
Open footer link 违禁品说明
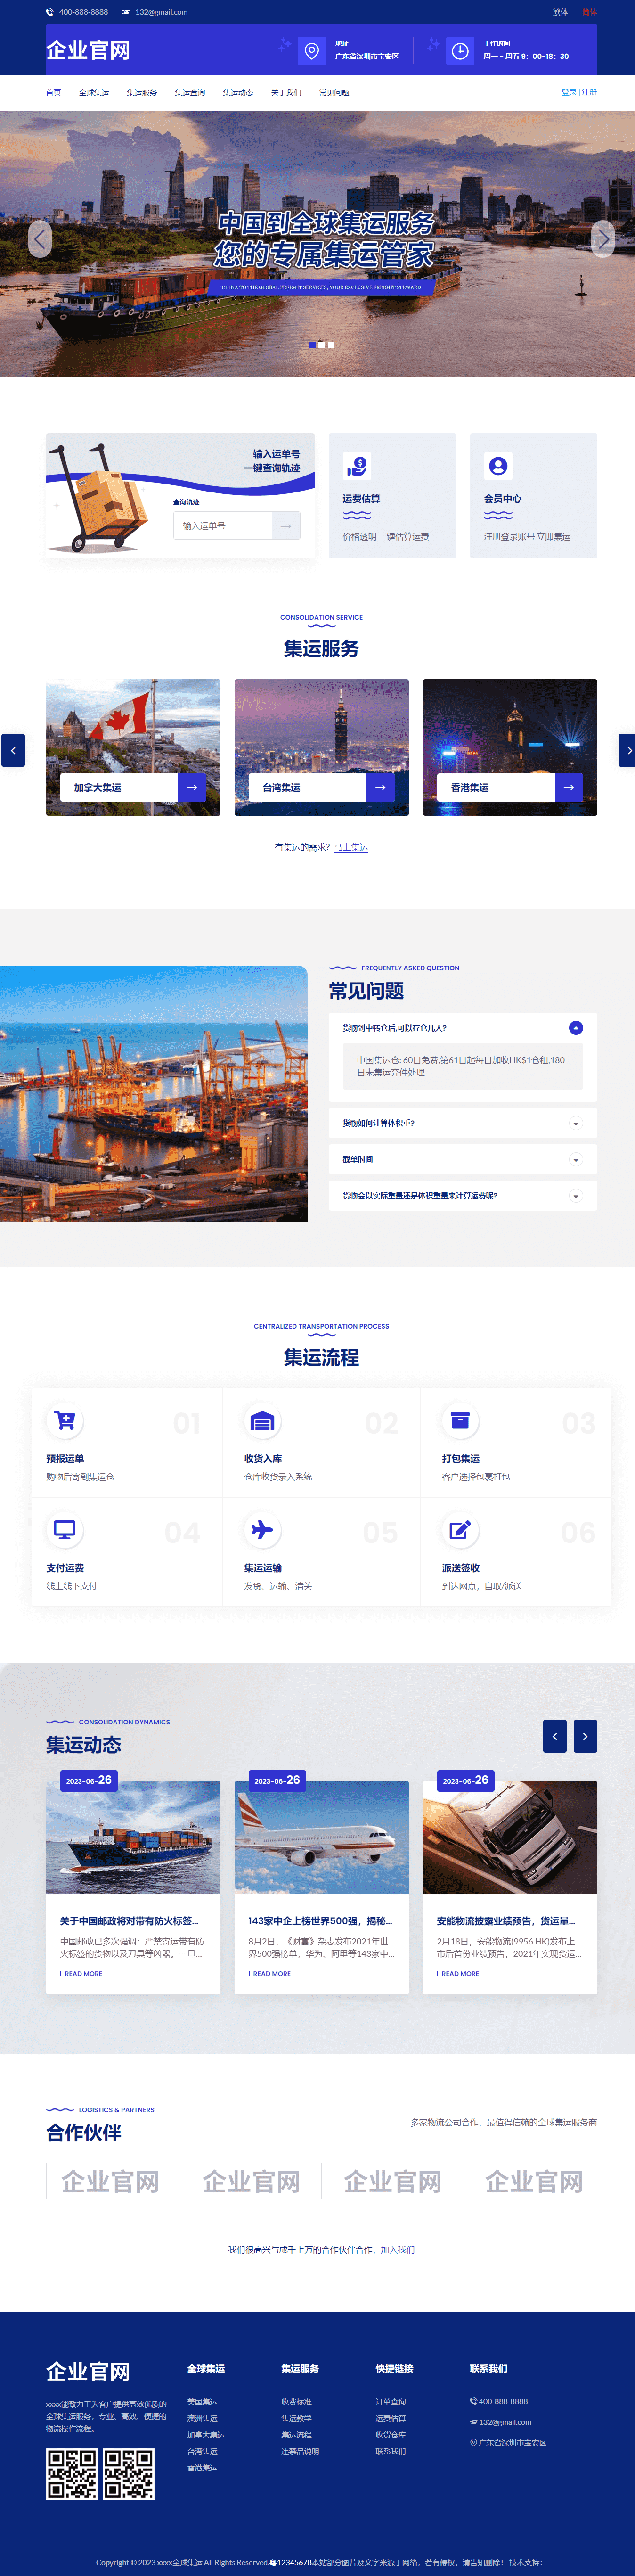(300, 2451)
